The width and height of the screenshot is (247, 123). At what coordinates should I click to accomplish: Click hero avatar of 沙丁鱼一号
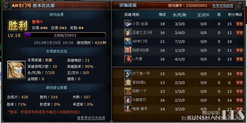[128, 74]
